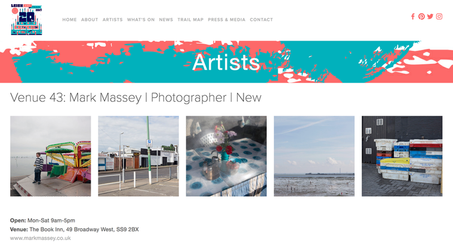Open the About menu item

click(90, 20)
